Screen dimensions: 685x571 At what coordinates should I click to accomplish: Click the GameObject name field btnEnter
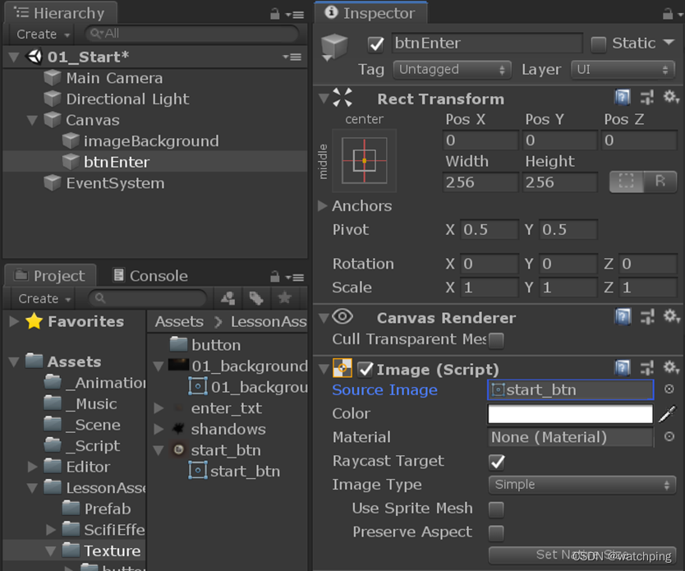[487, 44]
